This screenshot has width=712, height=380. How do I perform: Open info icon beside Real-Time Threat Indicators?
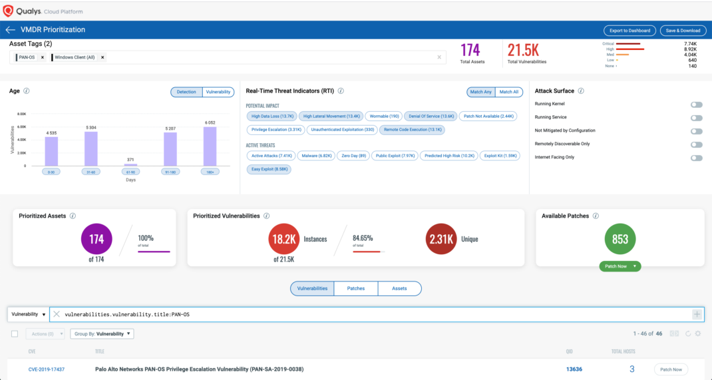(341, 91)
